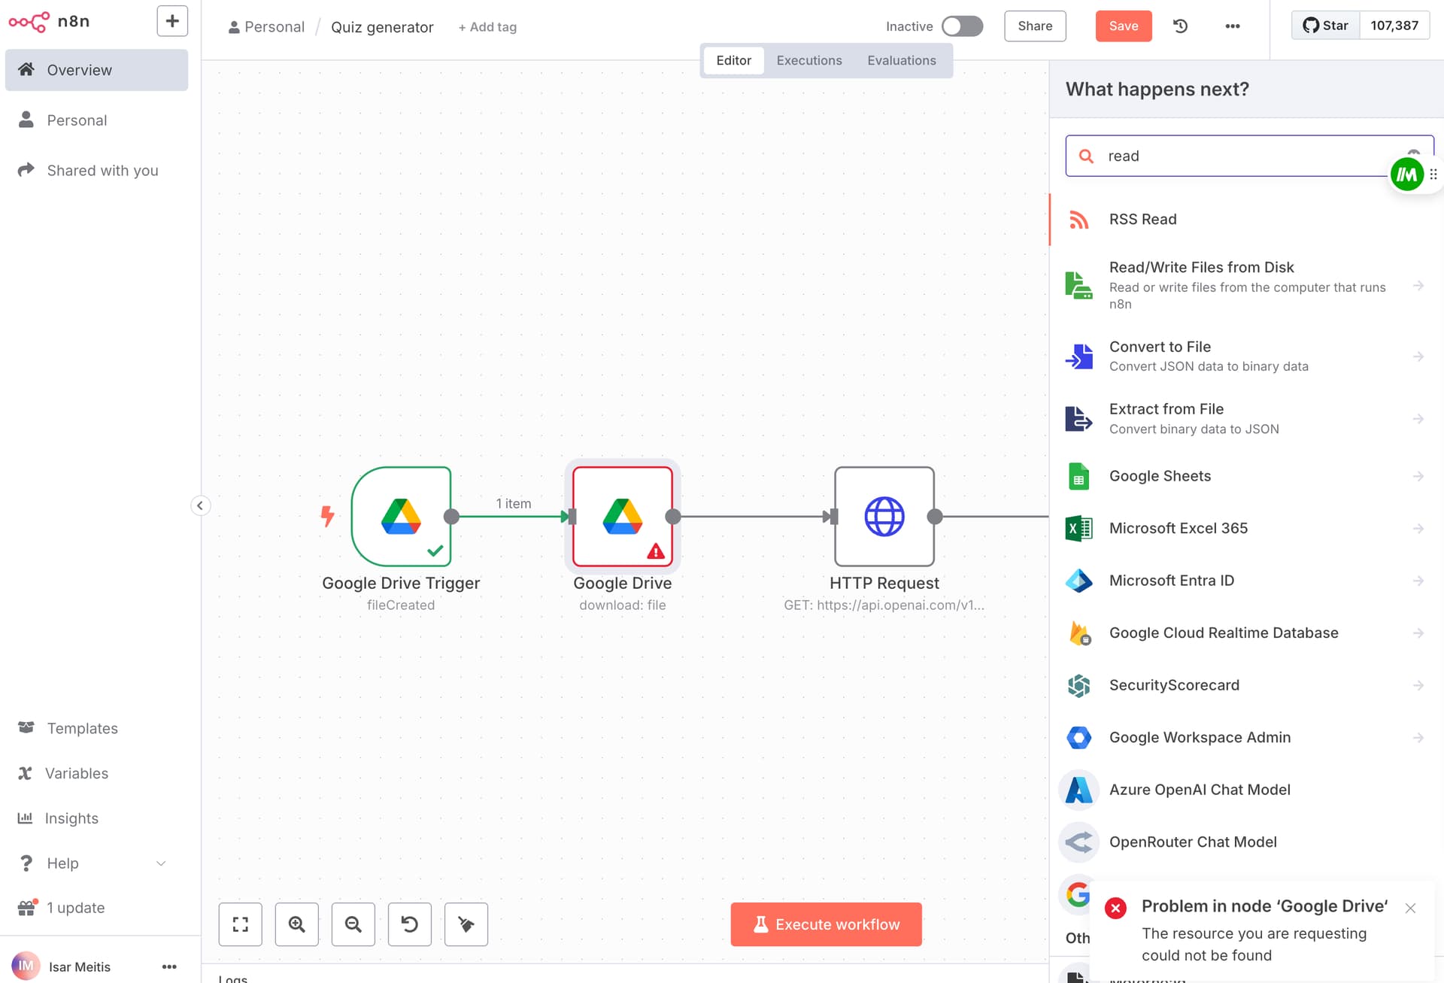Select SecurityScorecard node
1444x983 pixels.
[1247, 685]
